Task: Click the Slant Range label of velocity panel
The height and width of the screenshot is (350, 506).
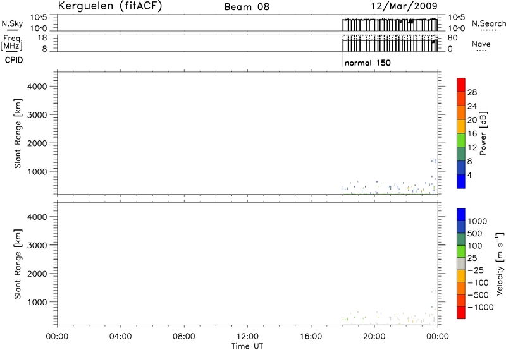Action: (18, 264)
